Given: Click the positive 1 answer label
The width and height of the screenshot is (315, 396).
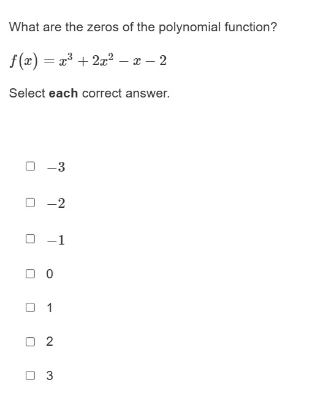Looking at the screenshot, I should click(x=50, y=308).
